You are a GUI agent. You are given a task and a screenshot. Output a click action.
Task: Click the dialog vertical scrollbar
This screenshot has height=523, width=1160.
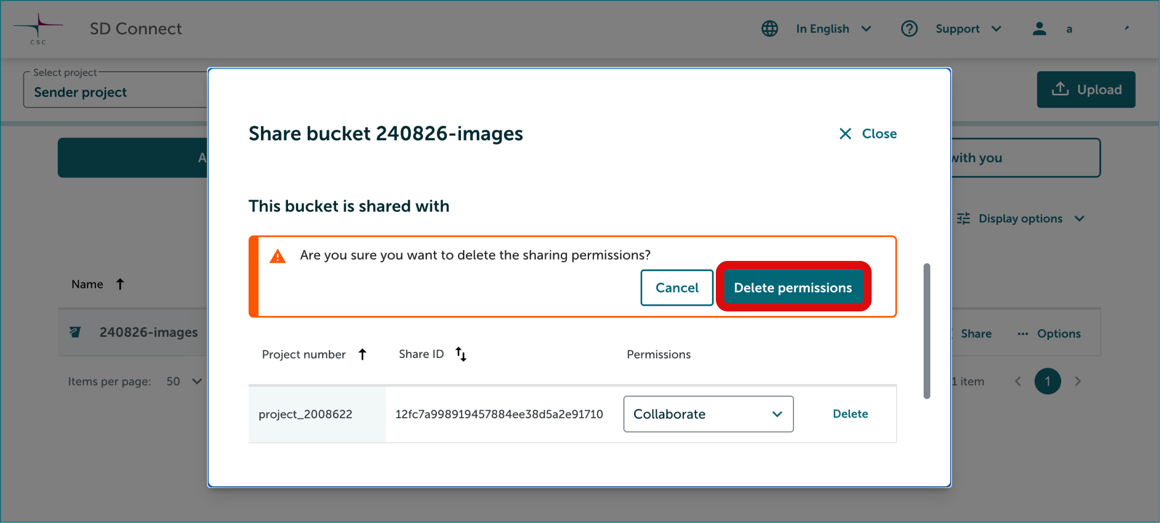(926, 331)
